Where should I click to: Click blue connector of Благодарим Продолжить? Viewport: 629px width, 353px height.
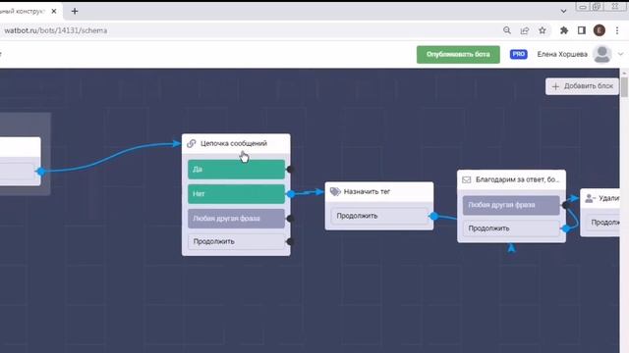point(566,228)
